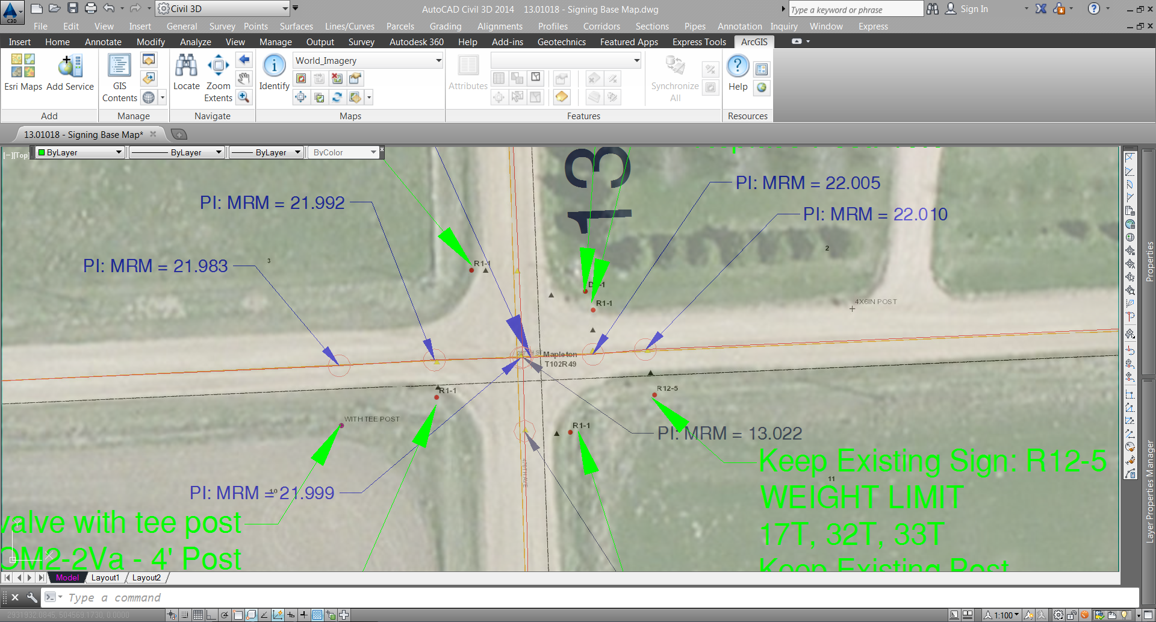Switch to the Layout1 tab
Viewport: 1156px width, 622px height.
pyautogui.click(x=105, y=577)
